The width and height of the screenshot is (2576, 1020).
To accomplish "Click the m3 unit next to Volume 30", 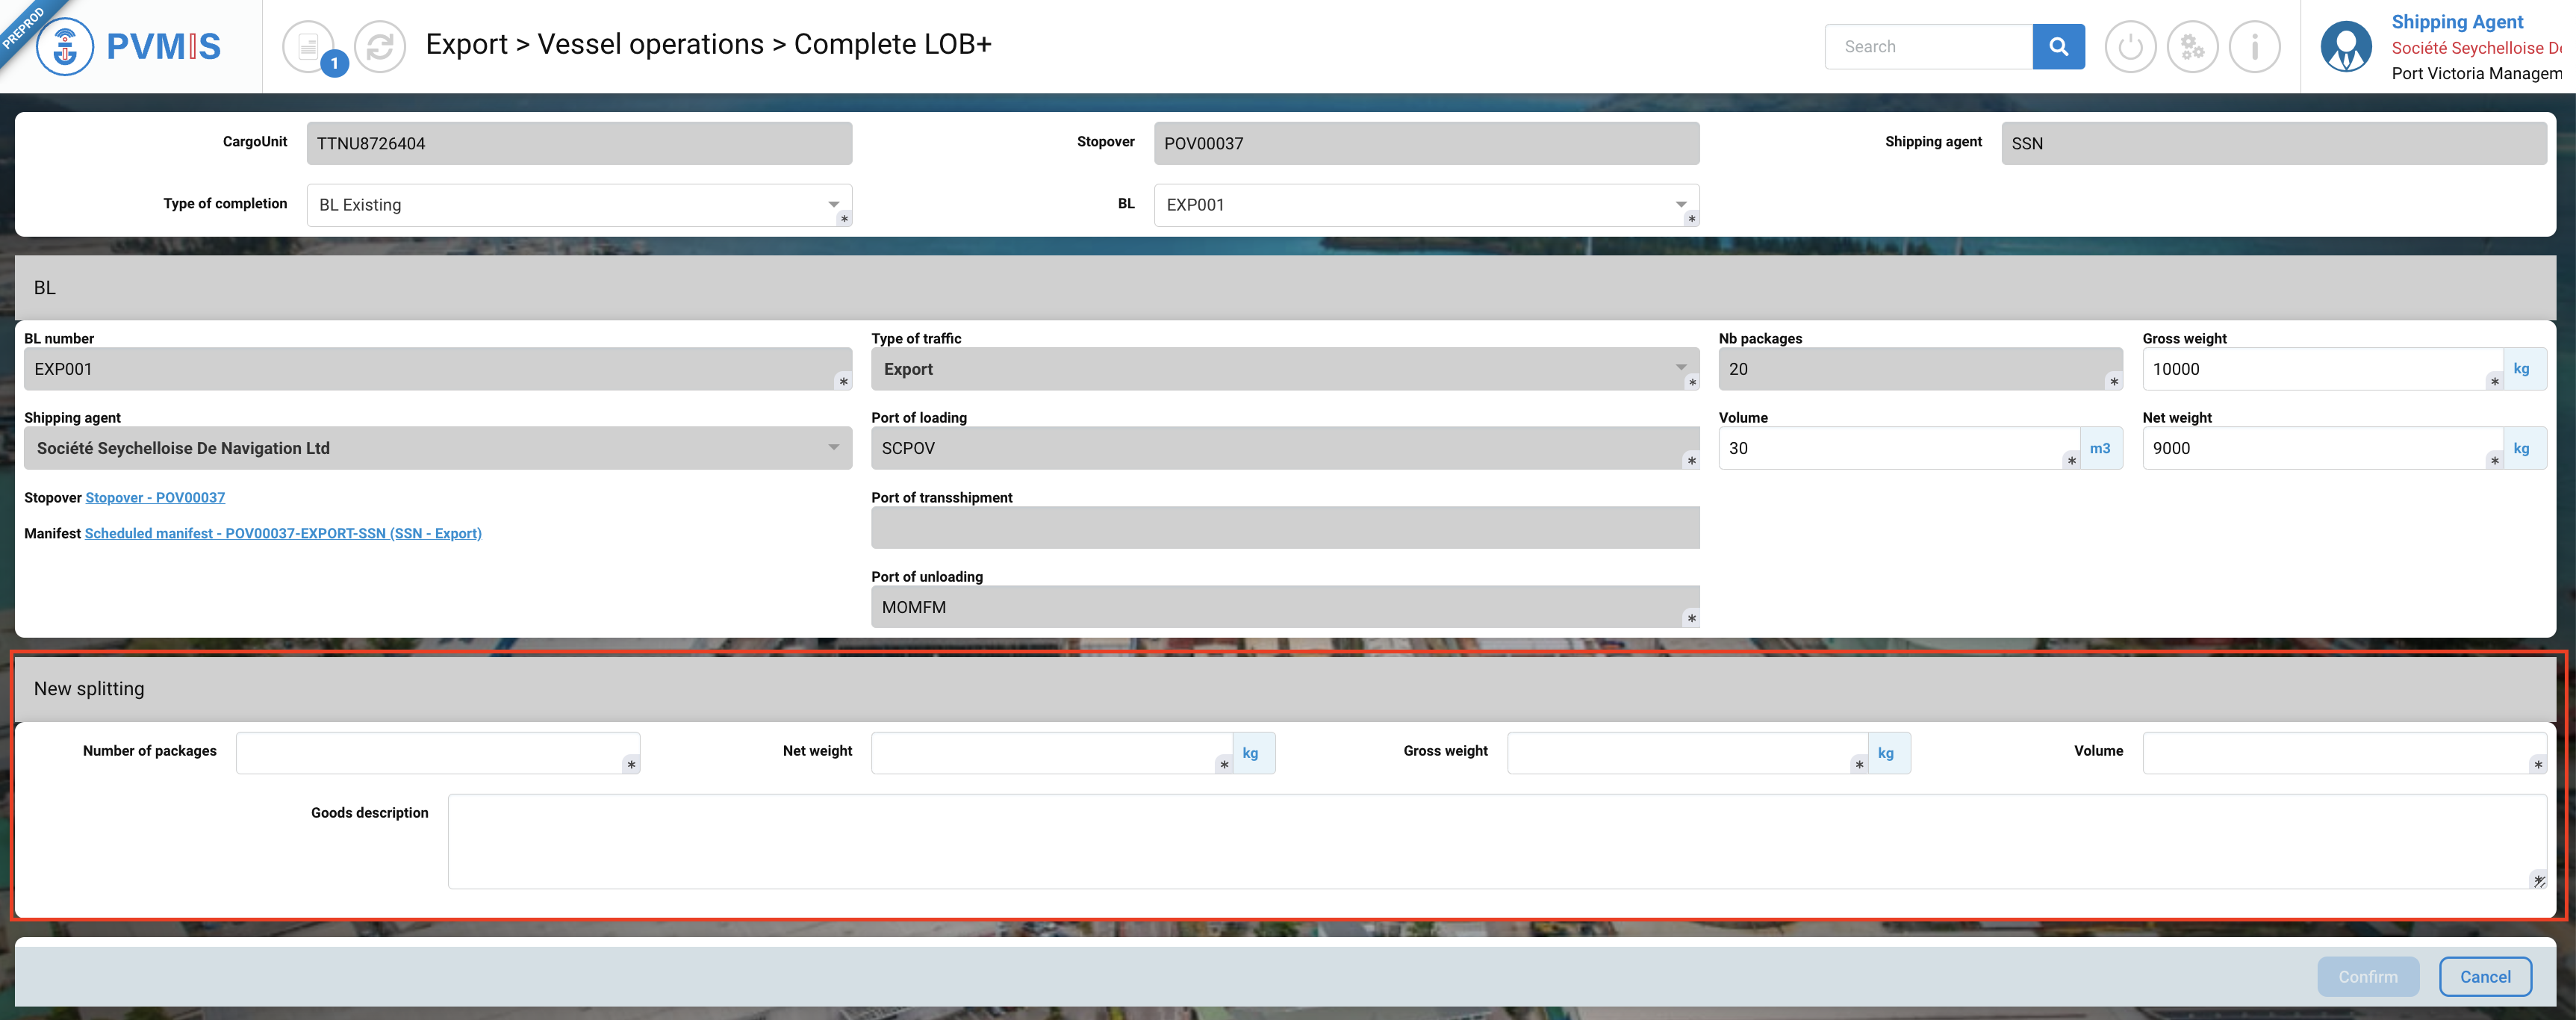I will coord(2100,448).
